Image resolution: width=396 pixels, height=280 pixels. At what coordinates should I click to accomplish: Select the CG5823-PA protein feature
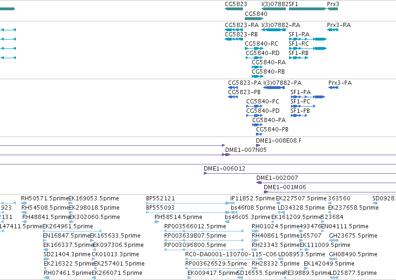[x=244, y=83]
